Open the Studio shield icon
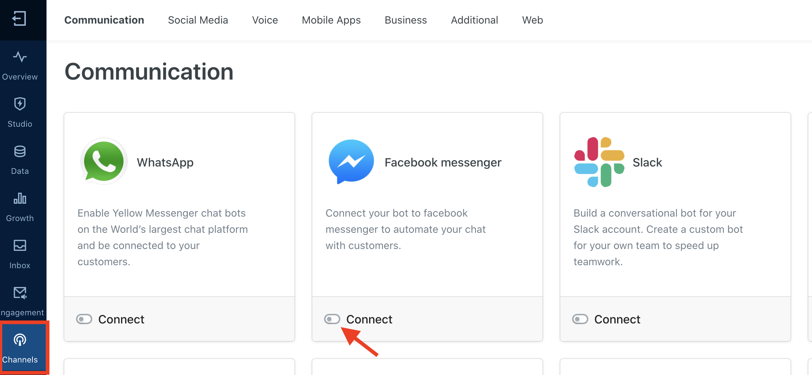This screenshot has width=812, height=375. (x=20, y=104)
